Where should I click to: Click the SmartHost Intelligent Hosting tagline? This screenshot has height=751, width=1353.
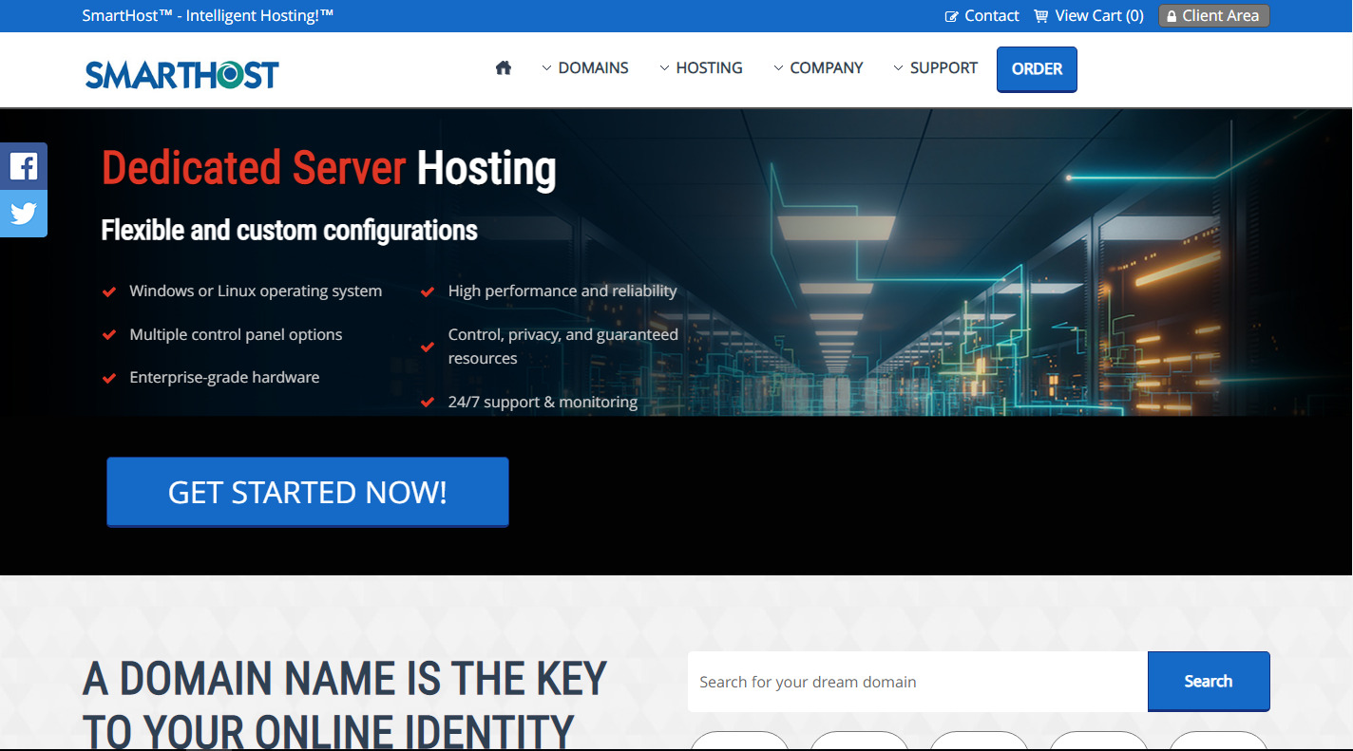coord(208,16)
